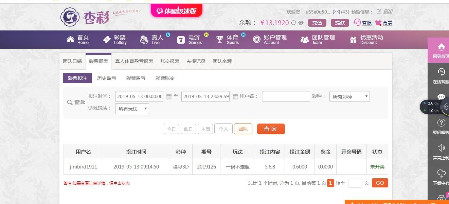Click the 退出 logout link
Image resolution: width=449 pixels, height=204 pixels.
[387, 12]
